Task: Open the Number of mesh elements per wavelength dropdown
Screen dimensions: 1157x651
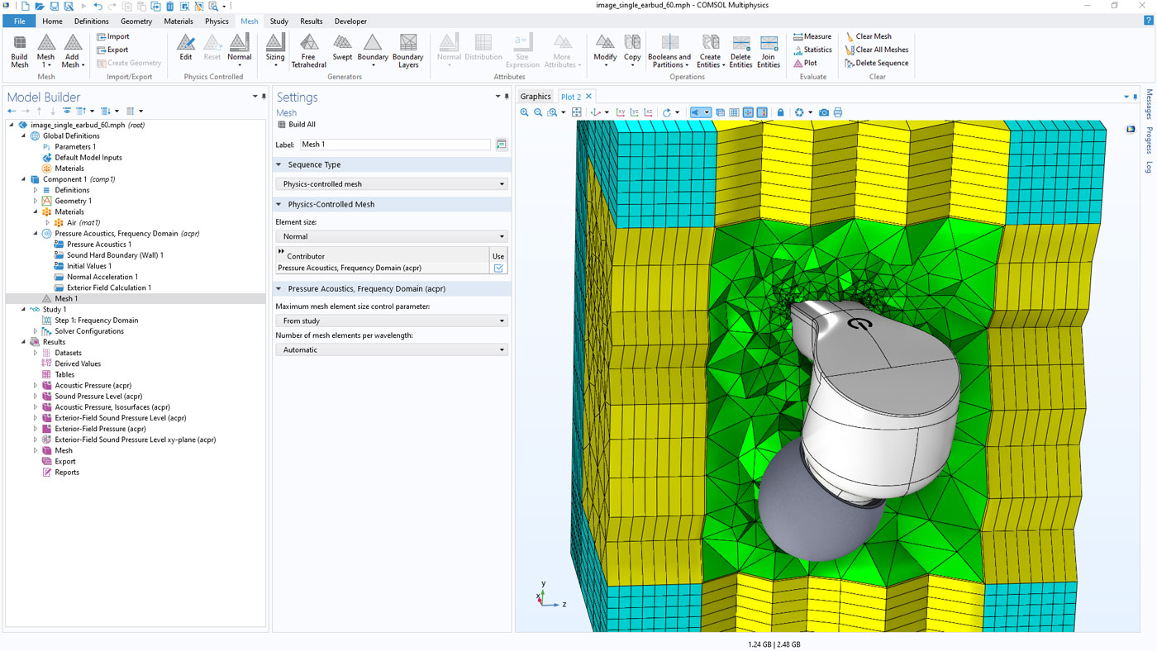Action: [392, 350]
